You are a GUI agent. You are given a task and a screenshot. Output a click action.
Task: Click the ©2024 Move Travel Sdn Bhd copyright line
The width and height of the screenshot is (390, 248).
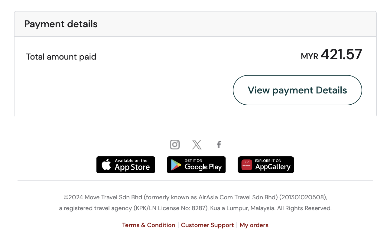click(x=195, y=197)
